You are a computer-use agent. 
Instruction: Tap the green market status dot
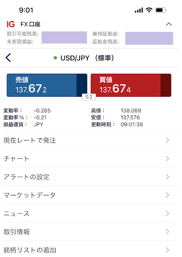(56, 58)
